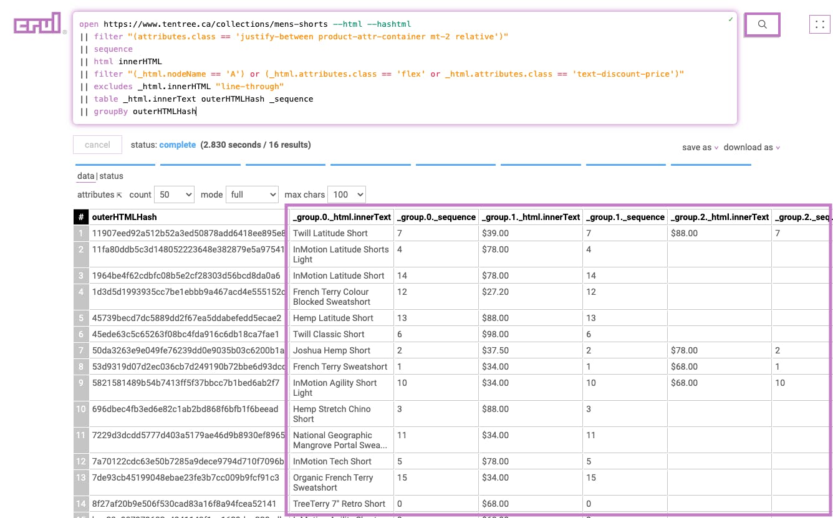Click hash 1964be4f62cdbfc08b5e2cf in row 3
This screenshot has width=833, height=518.
(186, 276)
